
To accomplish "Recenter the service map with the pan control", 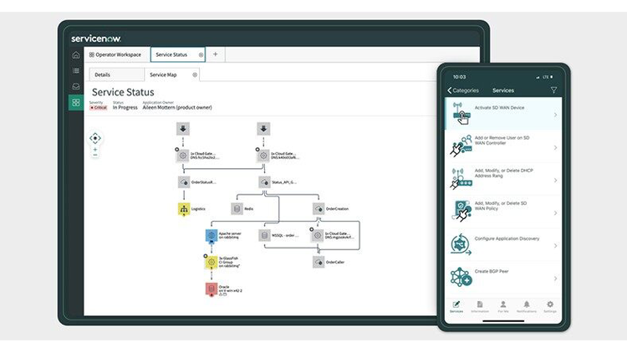I will tap(95, 138).
